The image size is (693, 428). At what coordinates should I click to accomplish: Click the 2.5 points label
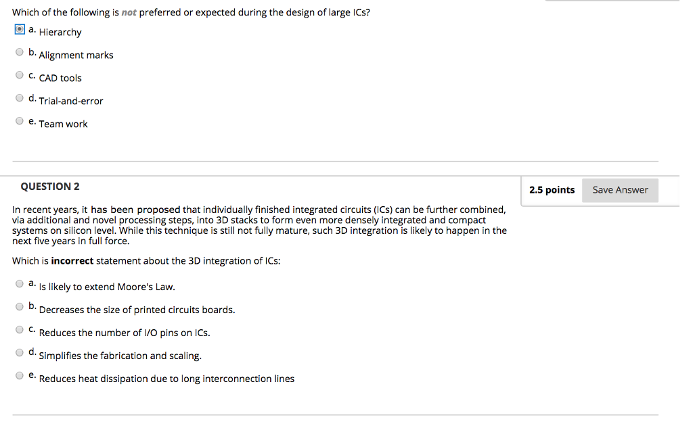(552, 190)
